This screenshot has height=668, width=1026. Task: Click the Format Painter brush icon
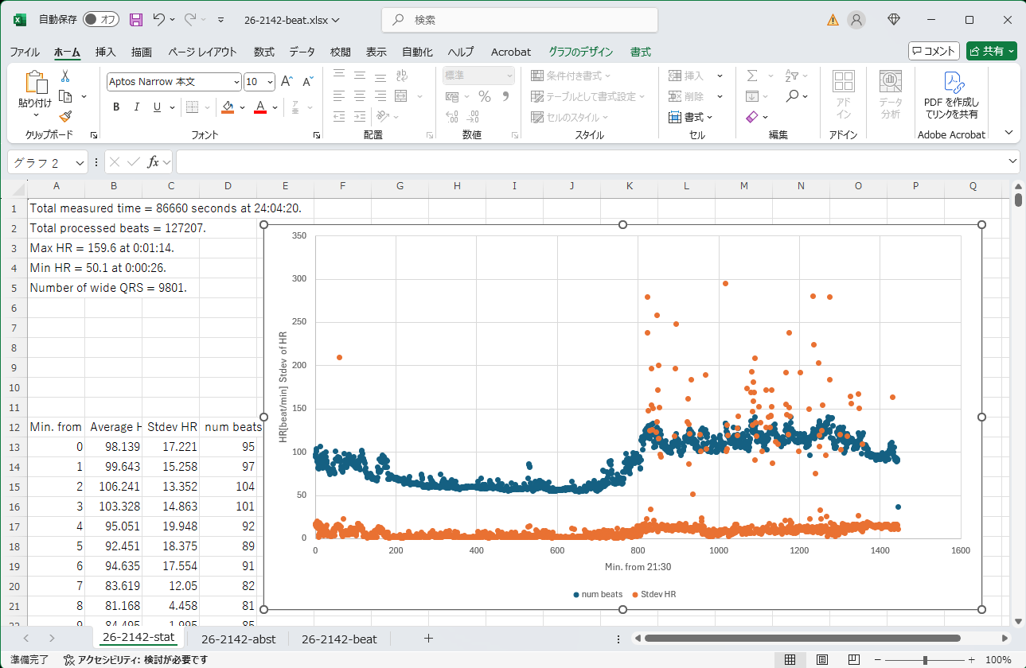65,117
